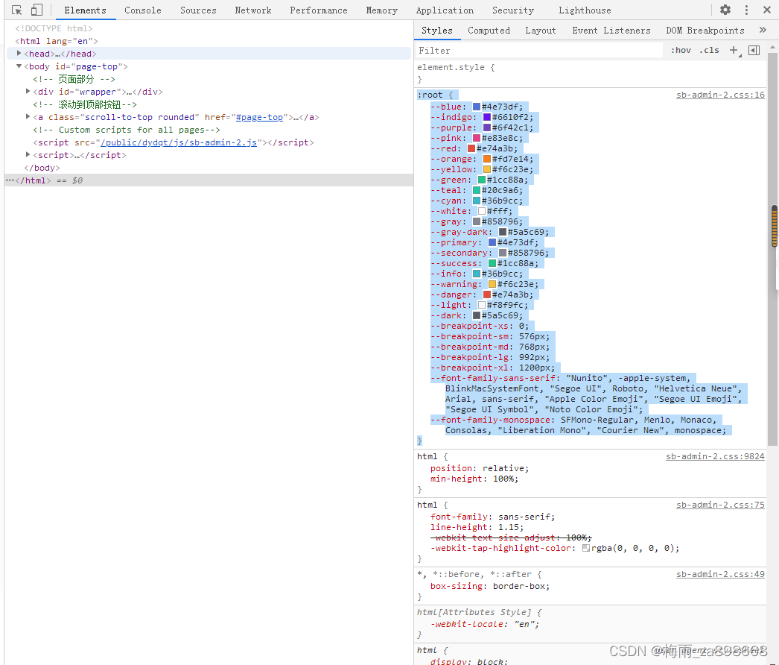The image size is (779, 665).
Task: Switch to the Console tab
Action: point(142,10)
